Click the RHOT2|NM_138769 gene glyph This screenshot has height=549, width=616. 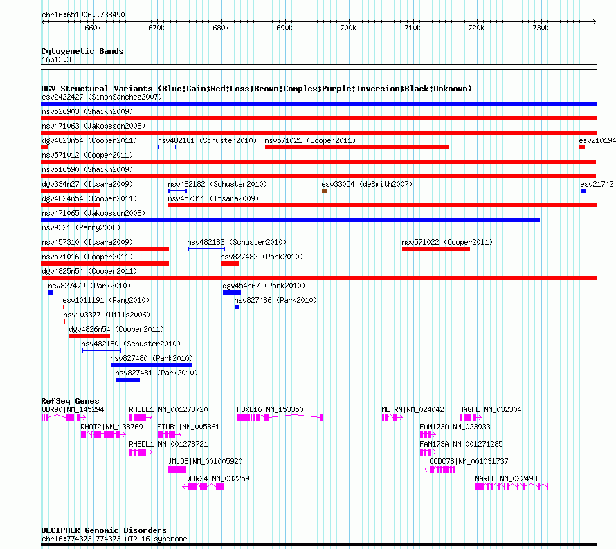[x=103, y=435]
